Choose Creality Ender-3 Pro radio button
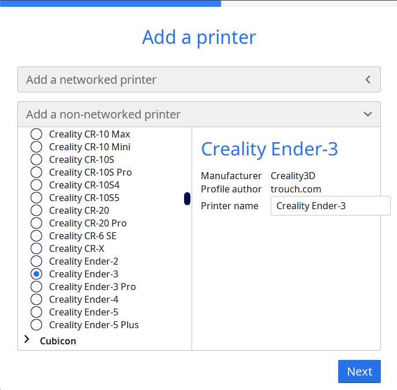Viewport: 397px width, 390px height. 36,287
